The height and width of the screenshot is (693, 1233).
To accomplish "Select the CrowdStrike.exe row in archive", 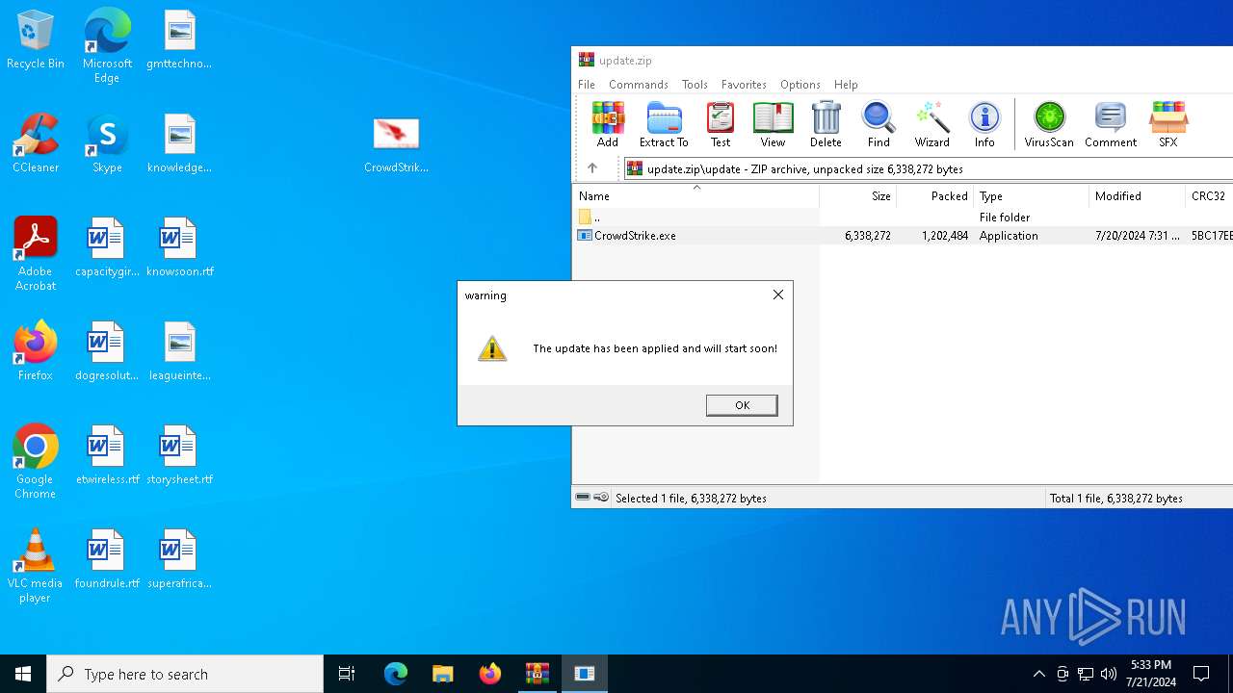I will coord(903,236).
